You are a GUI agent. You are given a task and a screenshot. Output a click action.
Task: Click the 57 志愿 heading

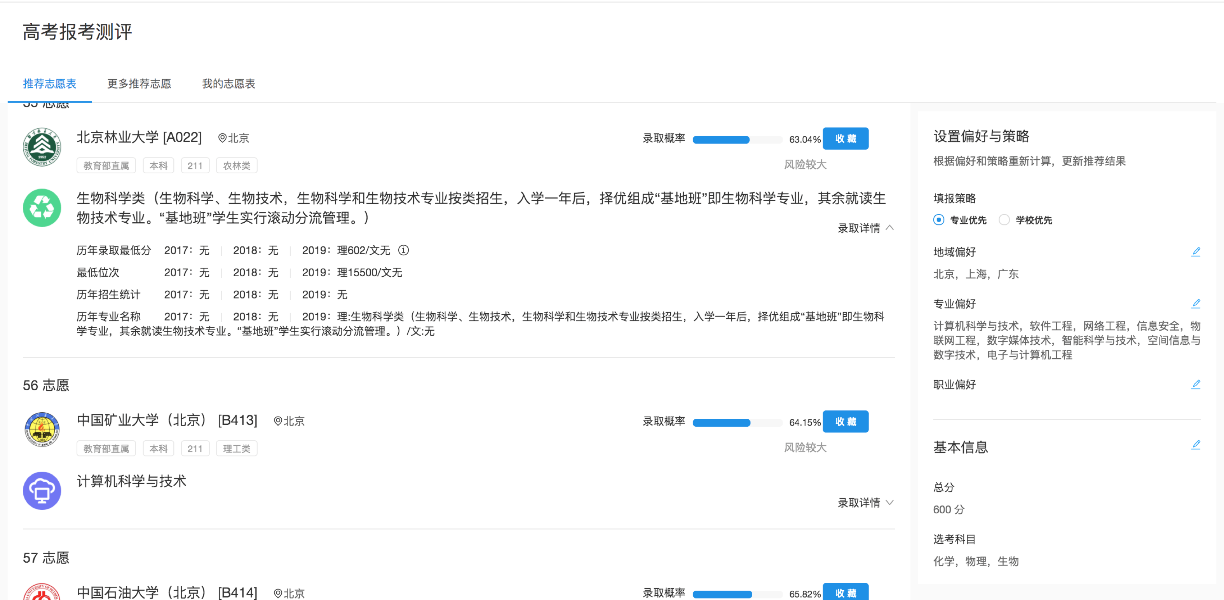(46, 558)
